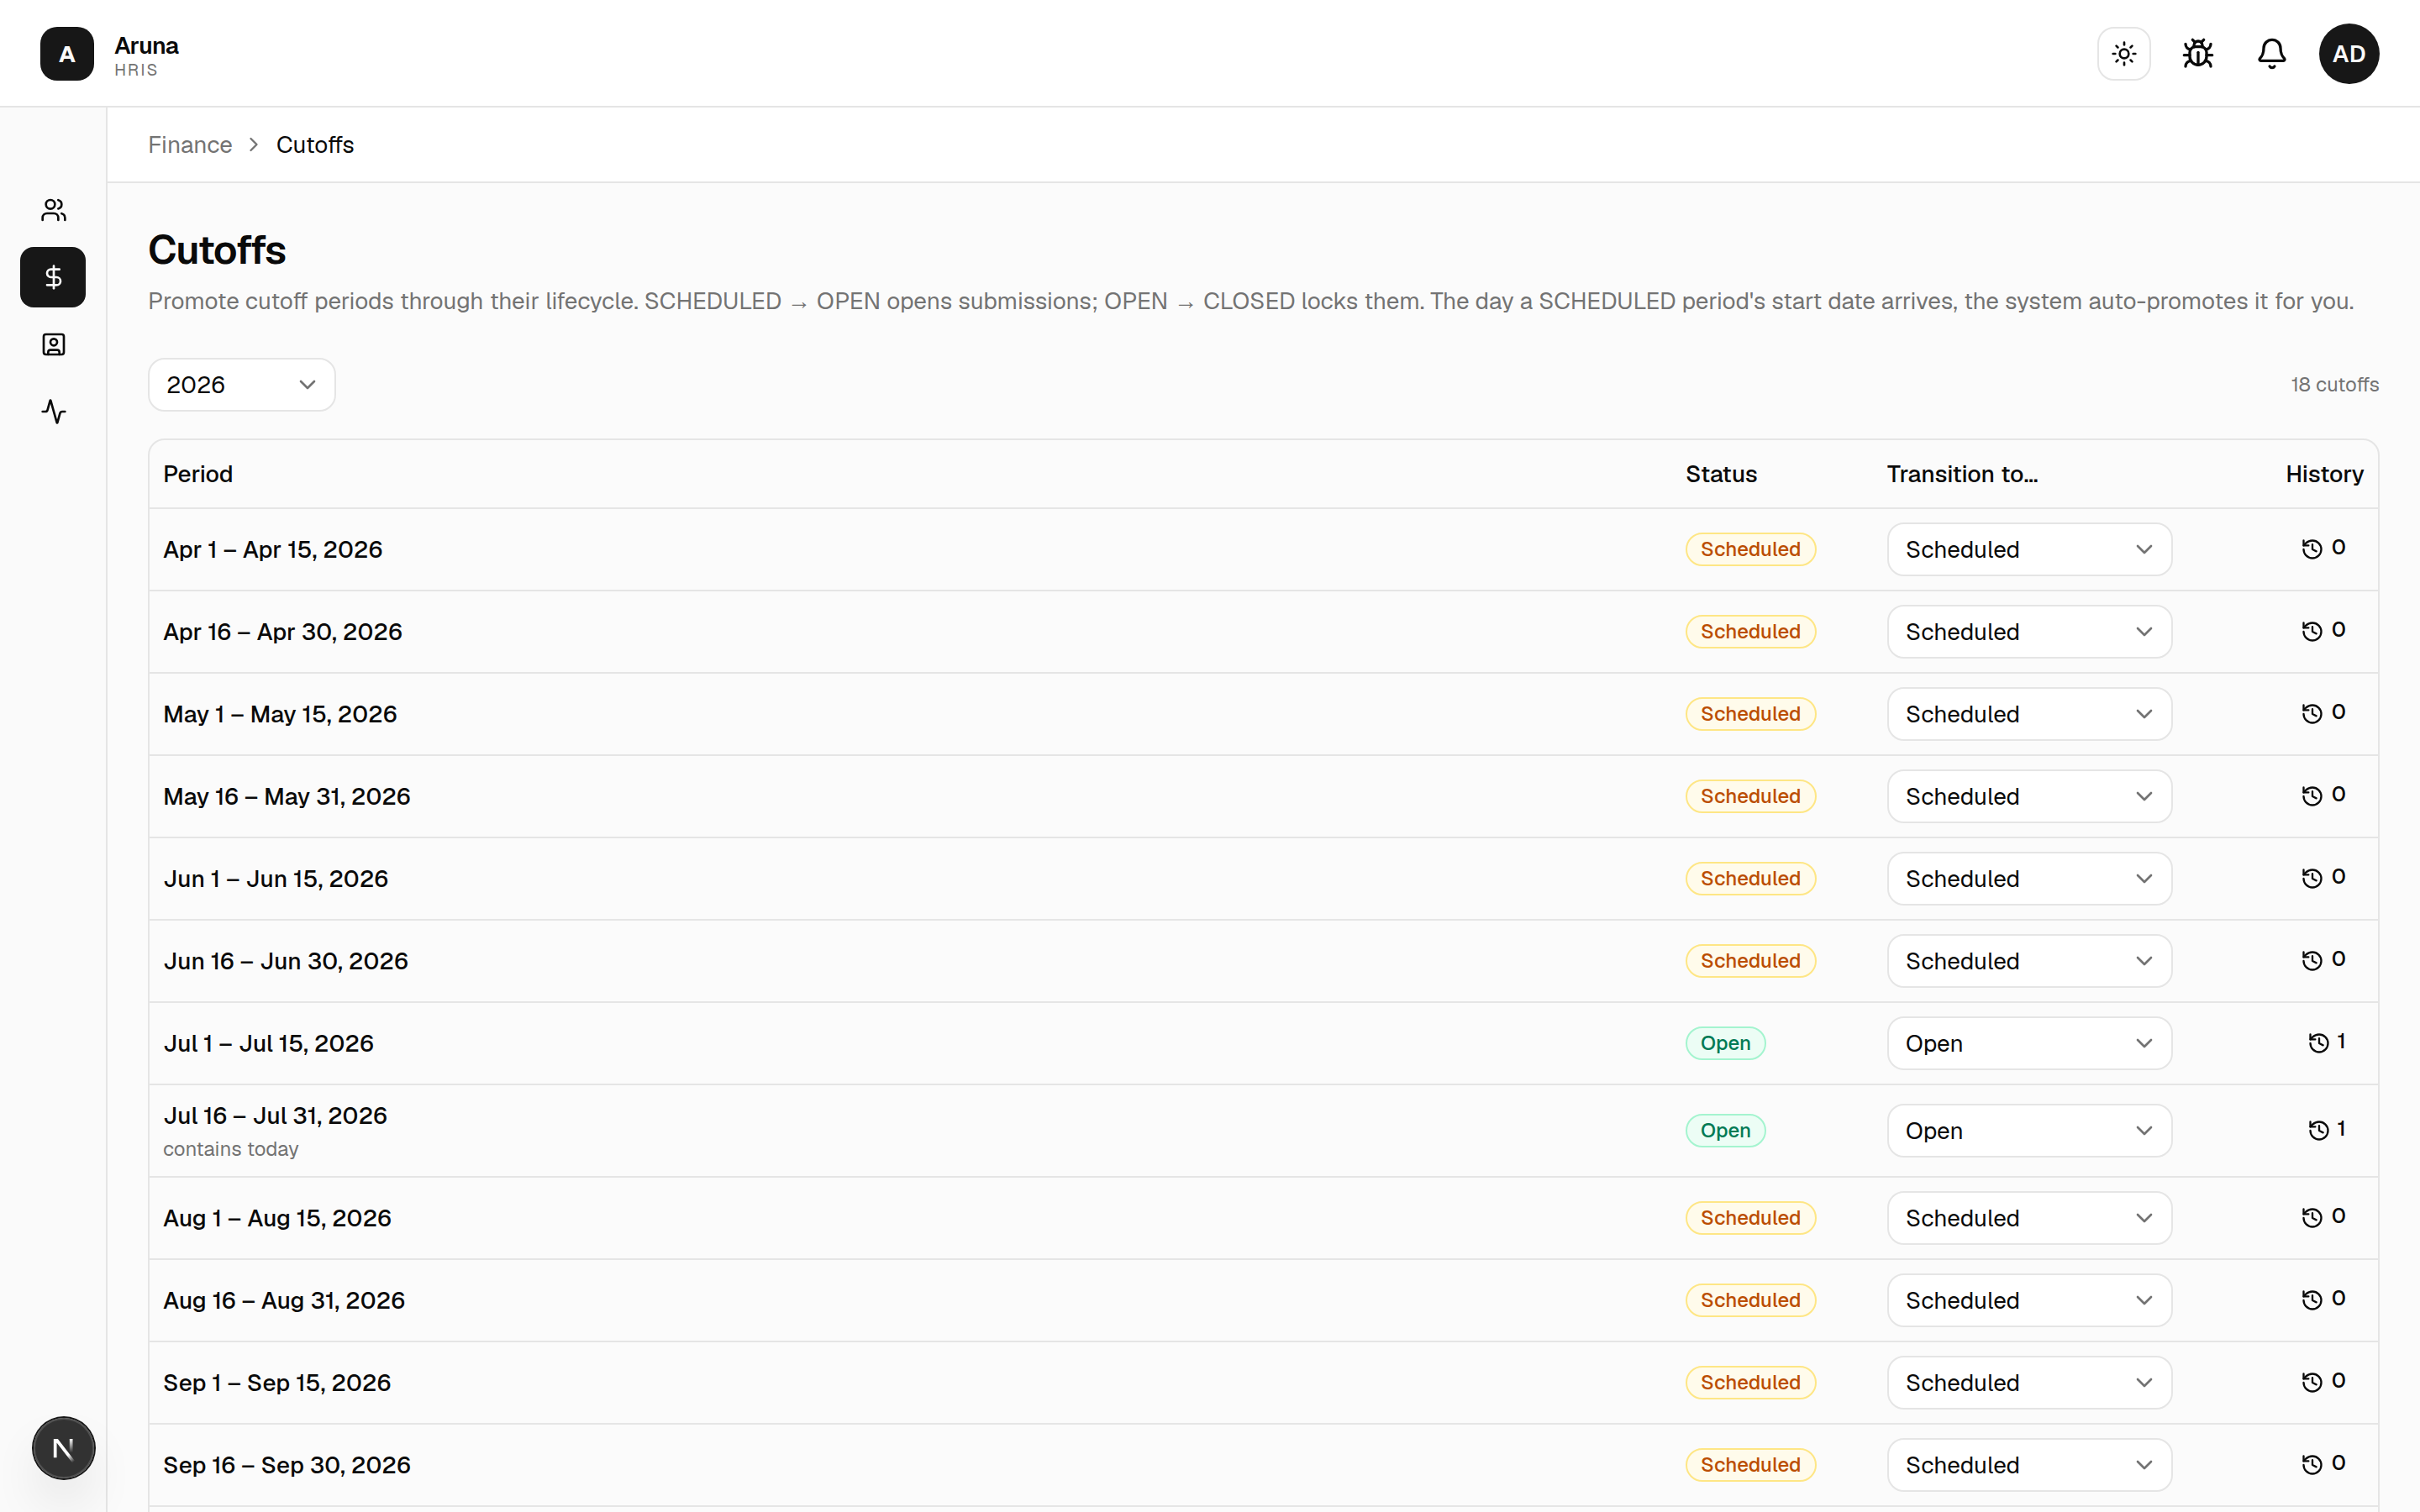View history for May 1 – May 15 cutoff

[2323, 713]
